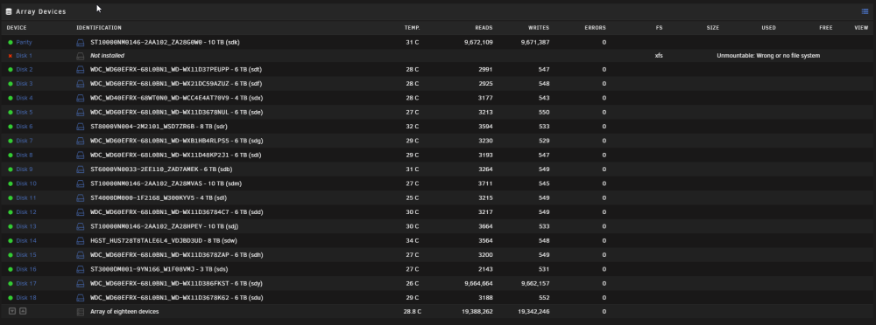
Task: Open the Disk 14 settings link
Action: (x=26, y=241)
